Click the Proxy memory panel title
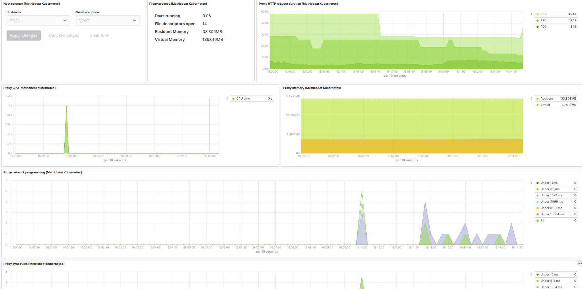This screenshot has width=582, height=289. (x=312, y=88)
